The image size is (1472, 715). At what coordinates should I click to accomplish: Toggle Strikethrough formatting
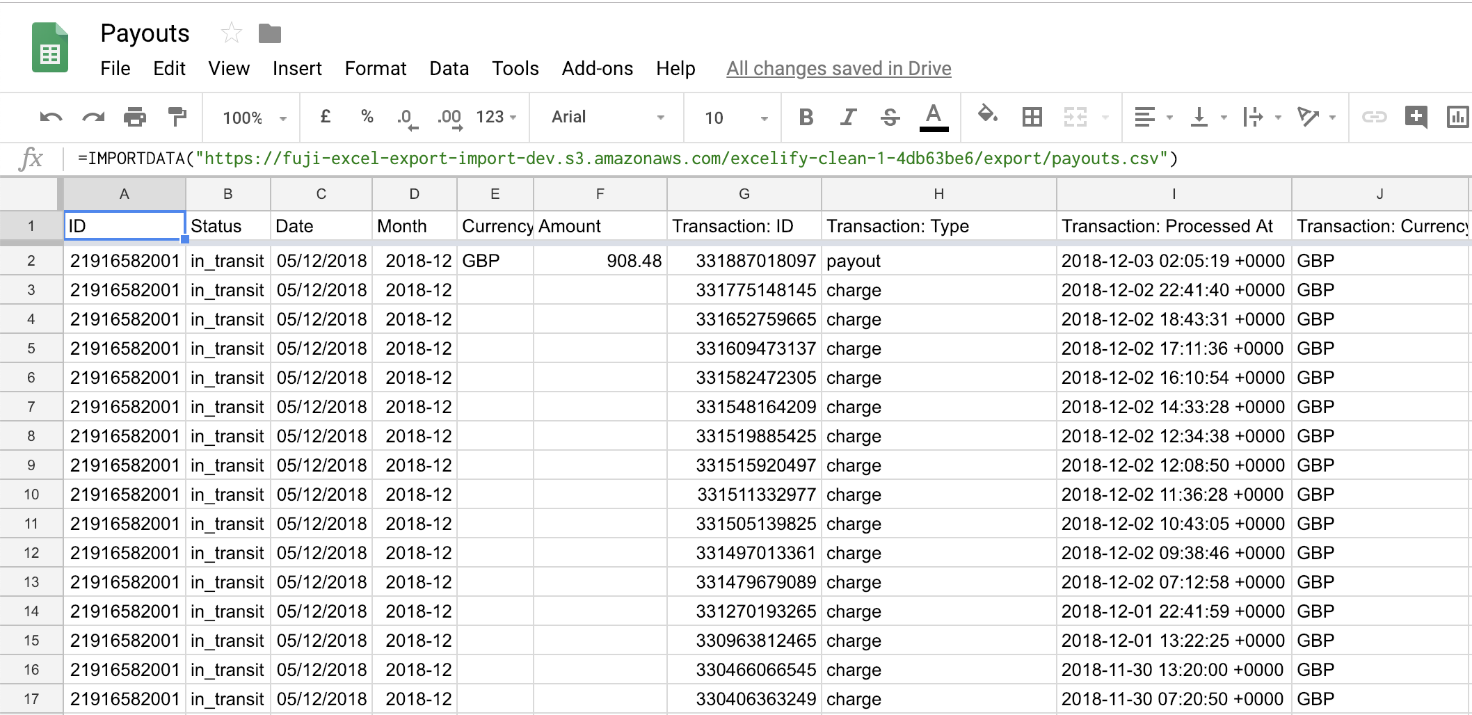point(890,118)
